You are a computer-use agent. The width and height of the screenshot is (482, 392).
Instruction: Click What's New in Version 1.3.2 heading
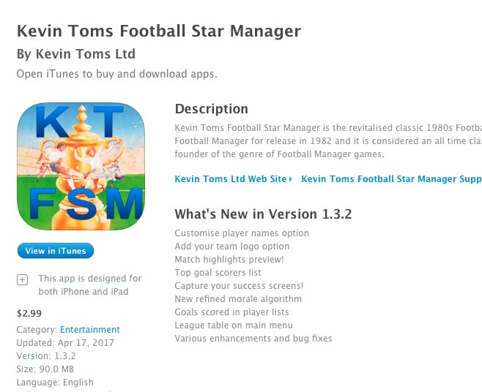point(263,214)
